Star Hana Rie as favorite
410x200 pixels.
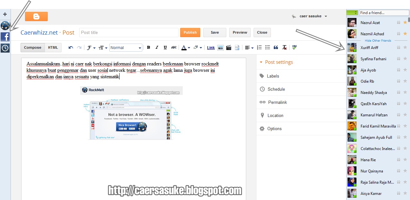pyautogui.click(x=405, y=160)
